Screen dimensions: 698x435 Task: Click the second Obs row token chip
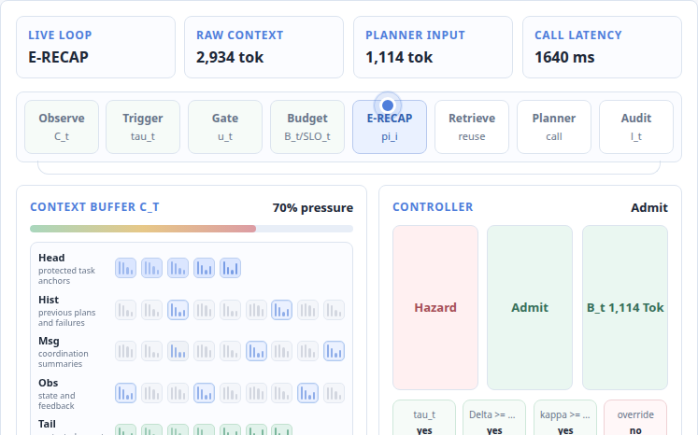tap(151, 393)
